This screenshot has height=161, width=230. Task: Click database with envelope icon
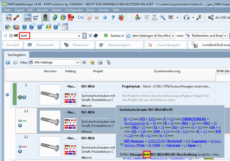[33, 27]
